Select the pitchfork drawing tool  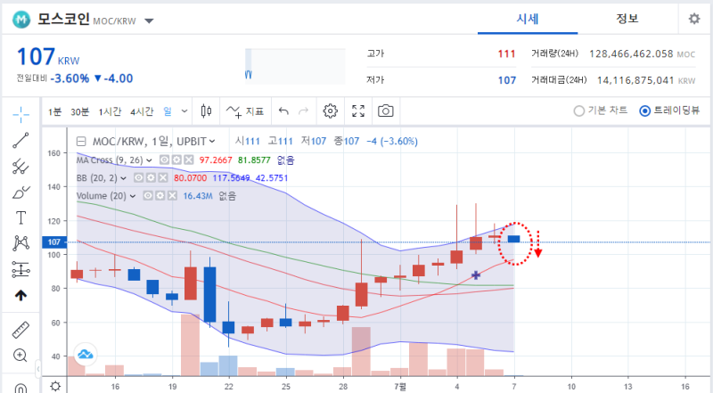click(x=20, y=167)
